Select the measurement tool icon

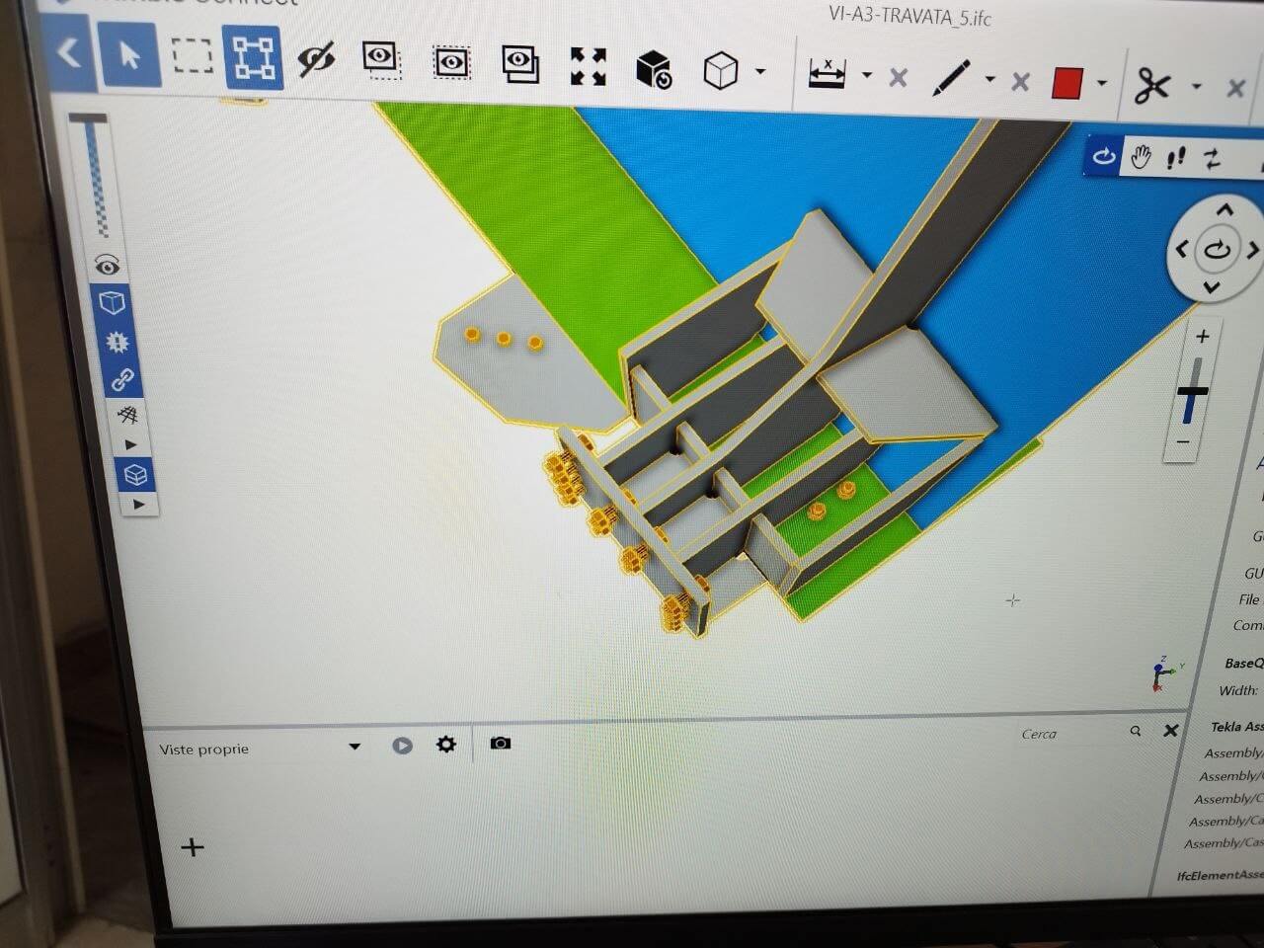827,74
